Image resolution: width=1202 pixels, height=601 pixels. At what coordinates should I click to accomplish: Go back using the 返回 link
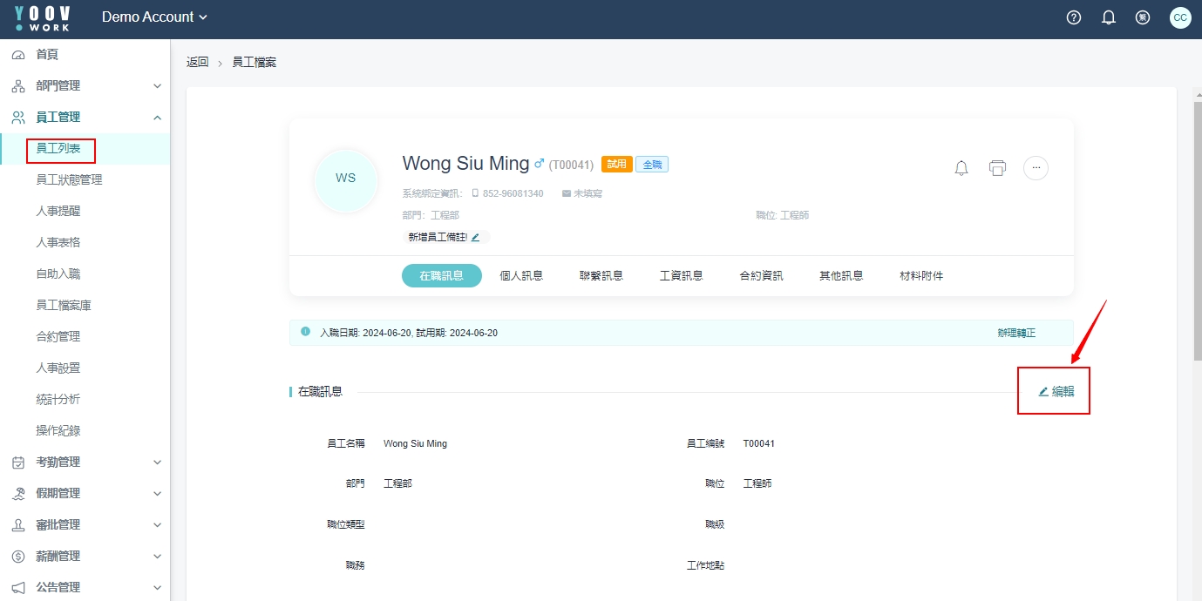click(x=198, y=62)
